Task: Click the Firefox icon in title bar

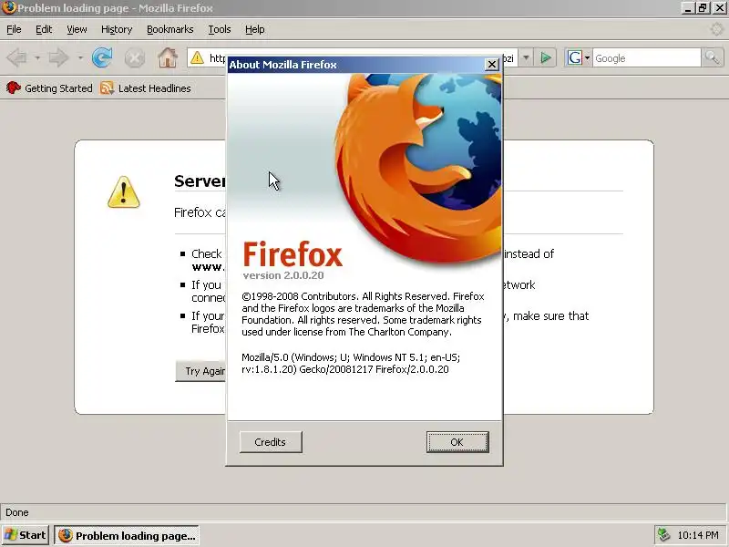Action: pos(9,8)
